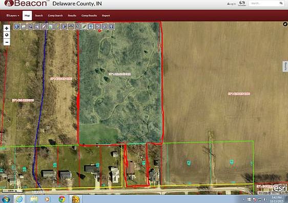The width and height of the screenshot is (288, 203).
Task: Click the last map toolbar icon (print/save)
Action: tap(111, 27)
